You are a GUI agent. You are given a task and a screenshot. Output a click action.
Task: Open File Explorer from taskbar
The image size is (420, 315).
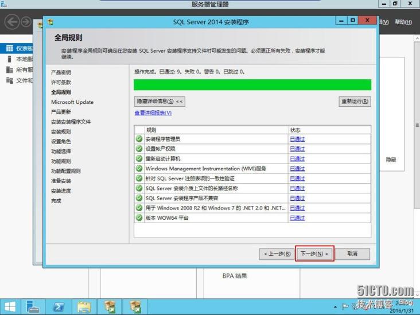click(84, 307)
